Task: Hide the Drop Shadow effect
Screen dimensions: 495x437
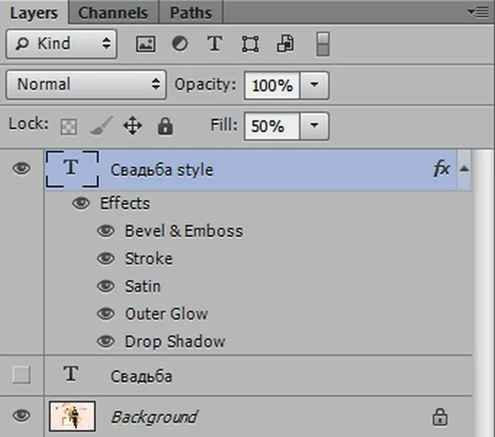Action: [x=106, y=341]
